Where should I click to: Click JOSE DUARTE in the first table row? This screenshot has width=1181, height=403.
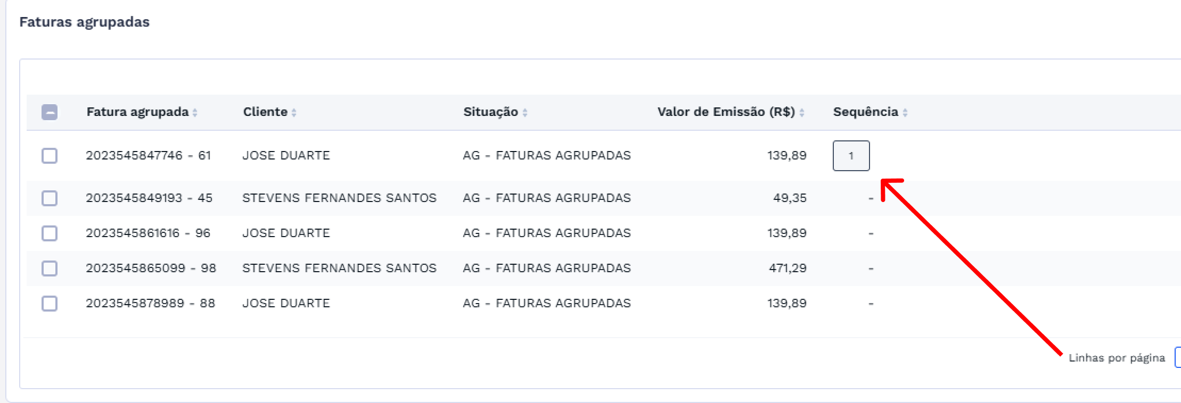point(286,156)
